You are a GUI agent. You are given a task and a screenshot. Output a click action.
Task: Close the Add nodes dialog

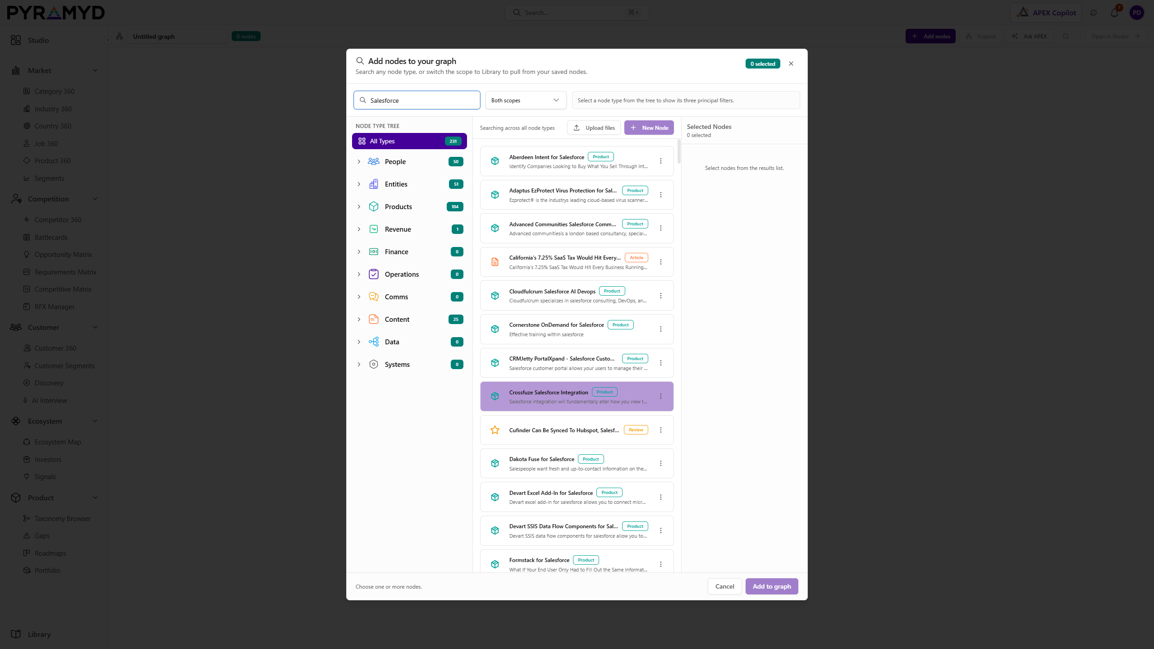(x=791, y=64)
